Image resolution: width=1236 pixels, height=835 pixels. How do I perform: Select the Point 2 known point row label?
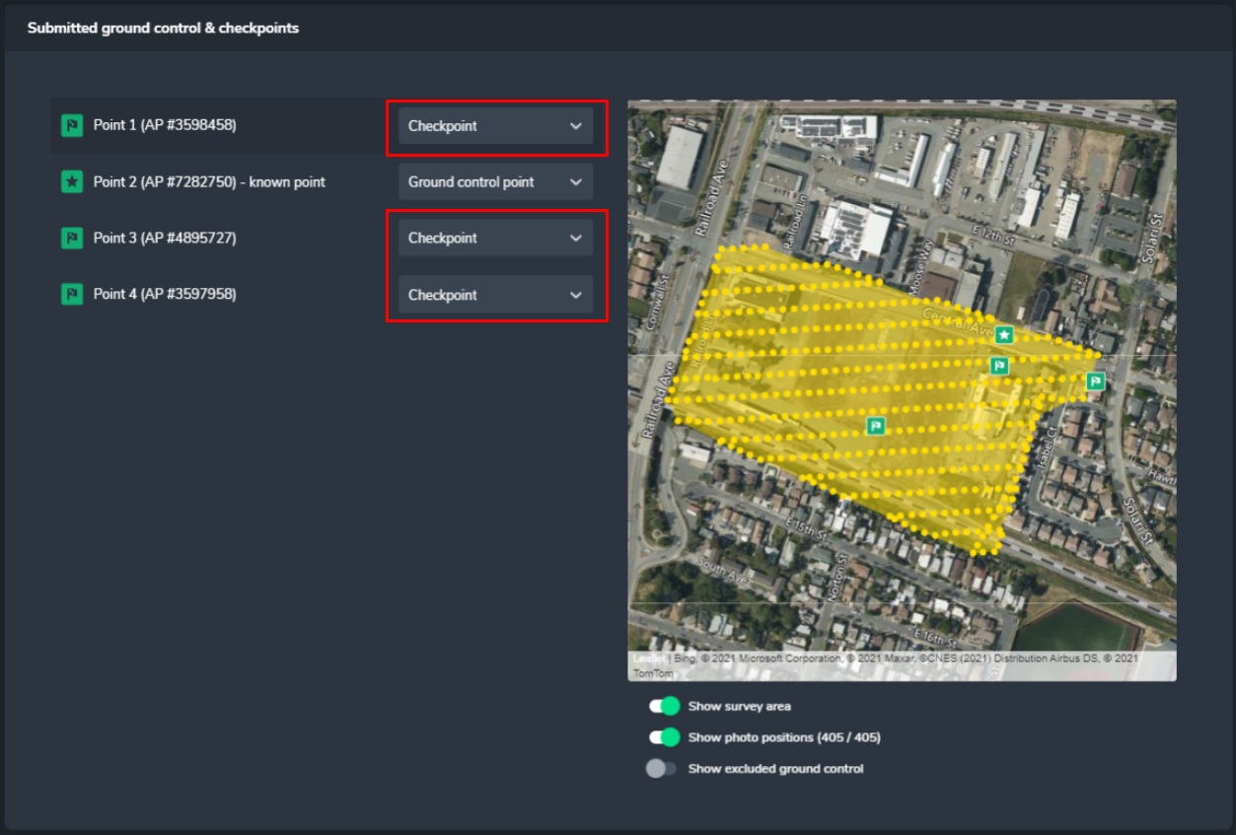tap(209, 181)
